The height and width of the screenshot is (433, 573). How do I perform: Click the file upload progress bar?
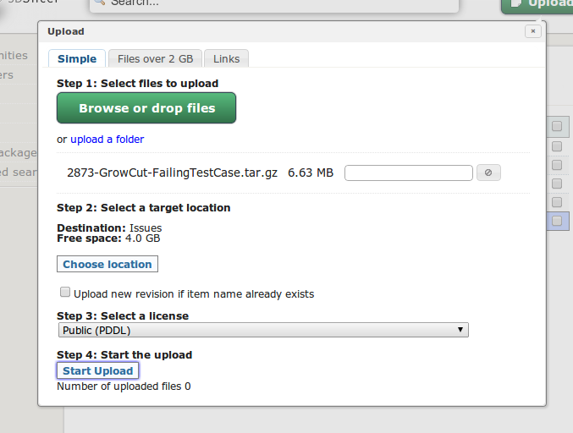[x=408, y=173]
